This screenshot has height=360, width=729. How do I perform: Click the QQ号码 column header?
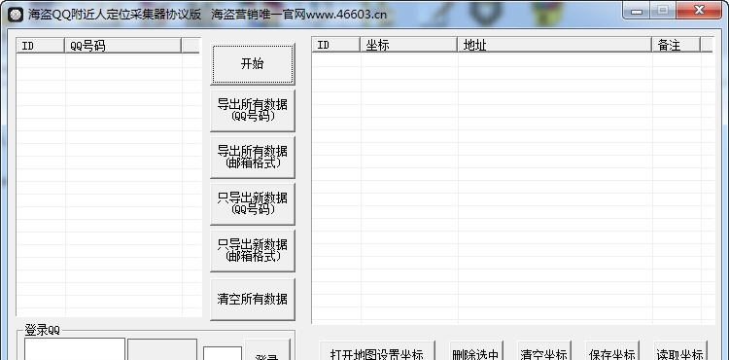tap(122, 46)
